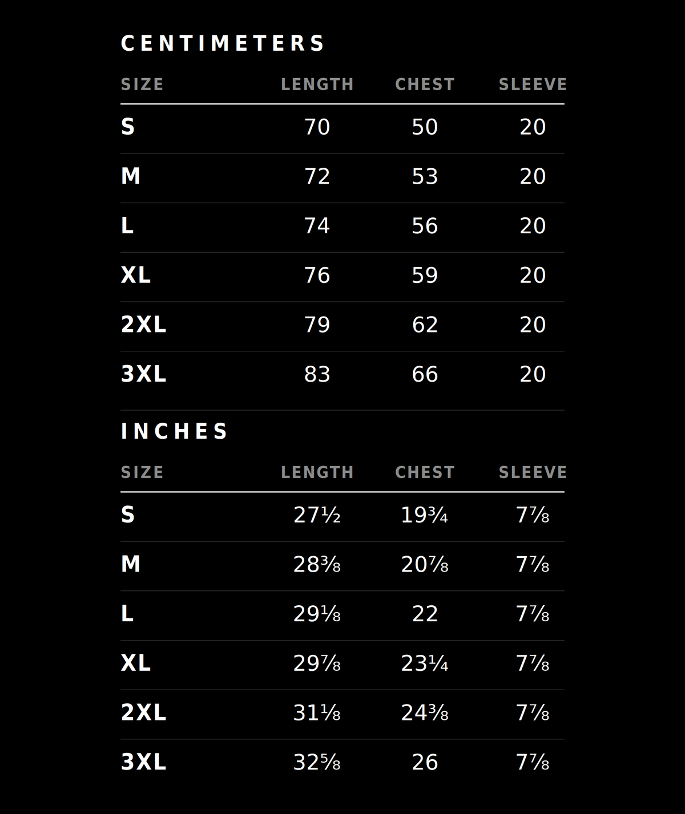Click the chest value 22 in inches table
Image resolution: width=685 pixels, height=814 pixels.
425,614
